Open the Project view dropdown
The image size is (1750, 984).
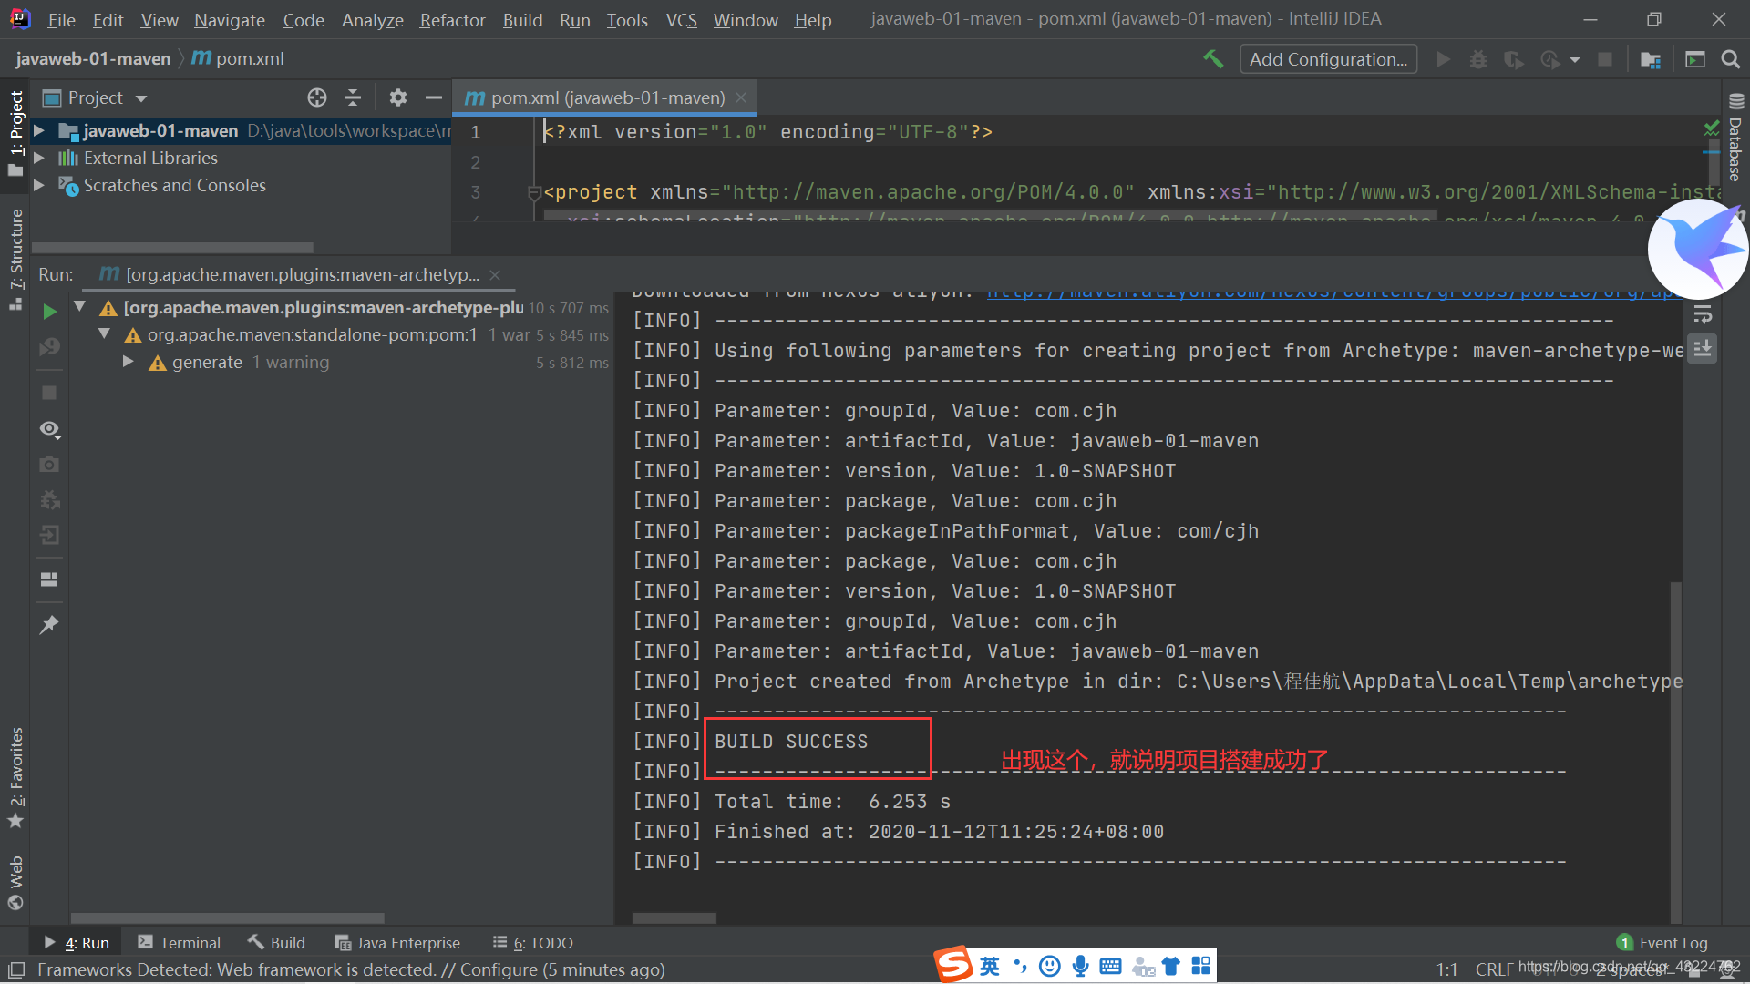141,98
